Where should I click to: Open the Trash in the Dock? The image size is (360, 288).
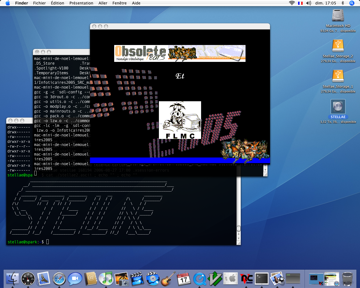(348, 279)
